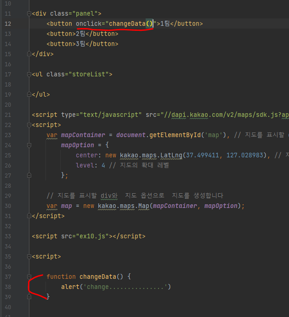Click the mapContainer variable declaration on line 23
Viewport: 289px width, 317px height.
(83, 135)
